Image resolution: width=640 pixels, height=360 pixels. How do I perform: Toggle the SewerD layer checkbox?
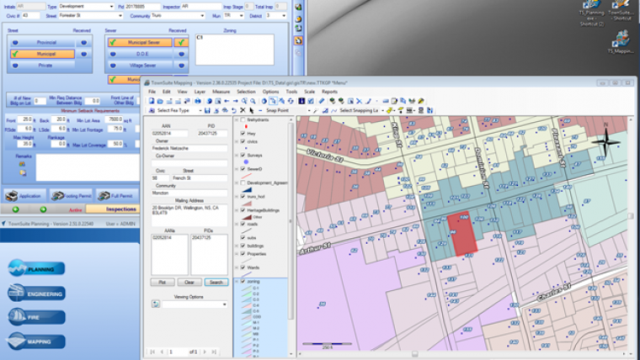pos(243,169)
